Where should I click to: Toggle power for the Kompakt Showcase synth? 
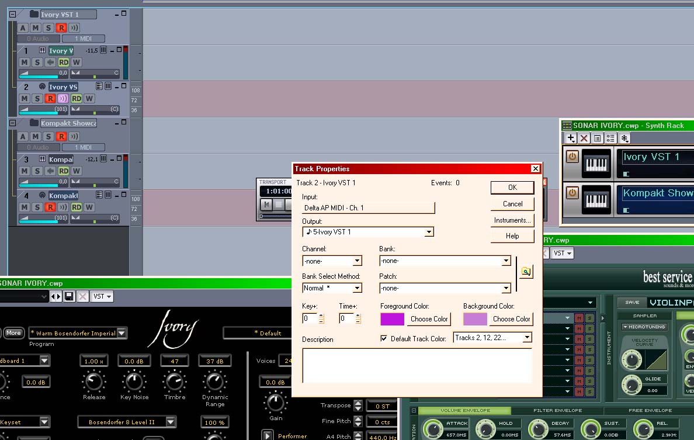coord(572,193)
